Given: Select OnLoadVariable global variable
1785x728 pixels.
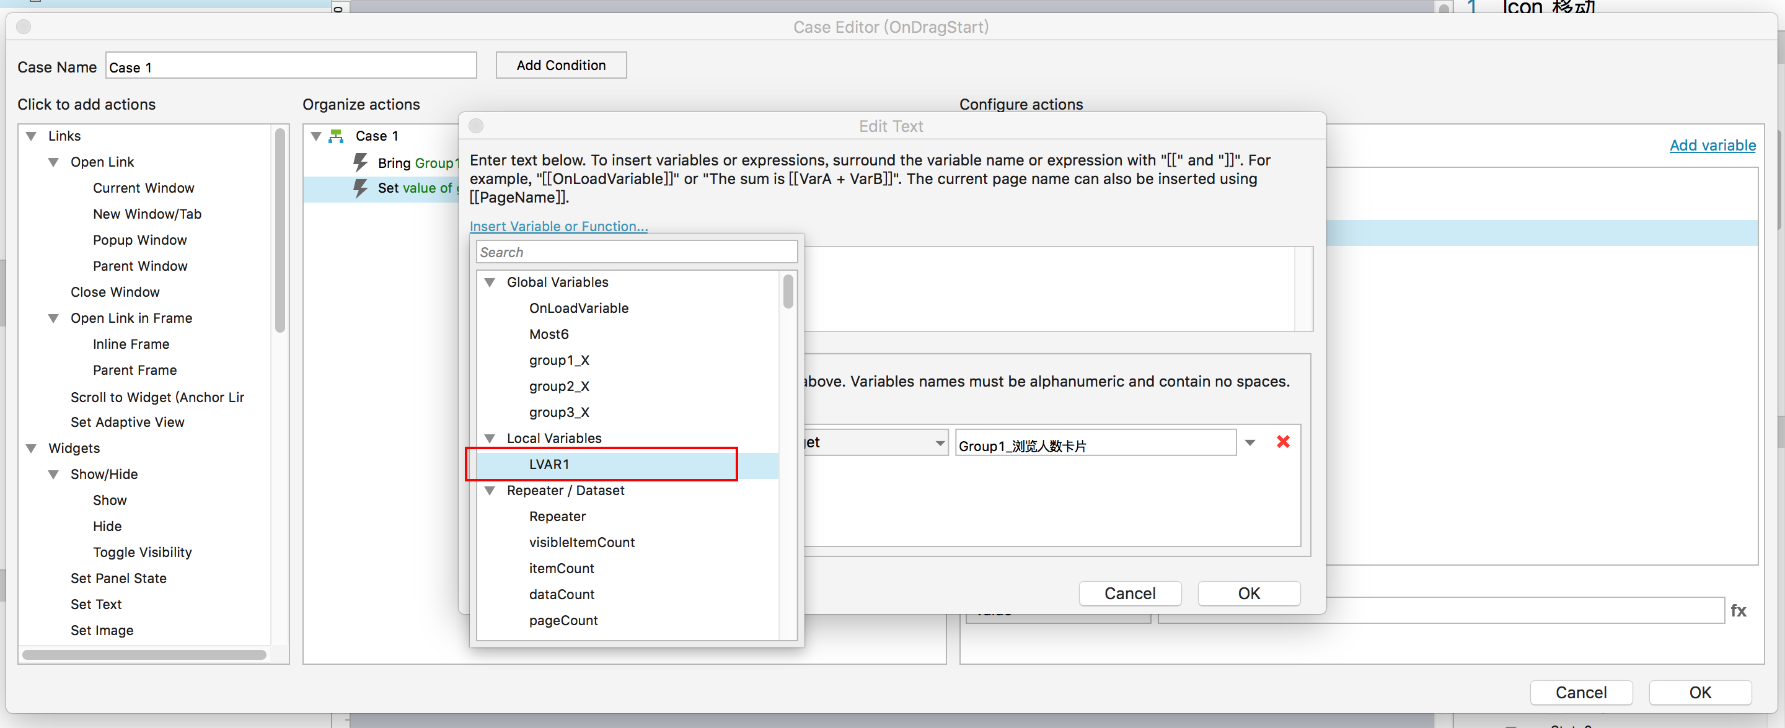Looking at the screenshot, I should click(x=578, y=309).
